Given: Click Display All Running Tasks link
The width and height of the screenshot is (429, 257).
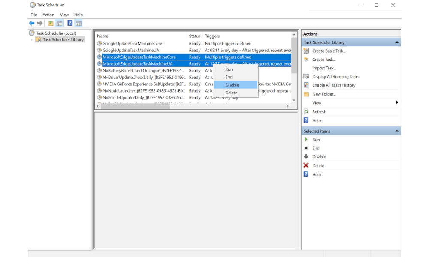Looking at the screenshot, I should point(336,77).
